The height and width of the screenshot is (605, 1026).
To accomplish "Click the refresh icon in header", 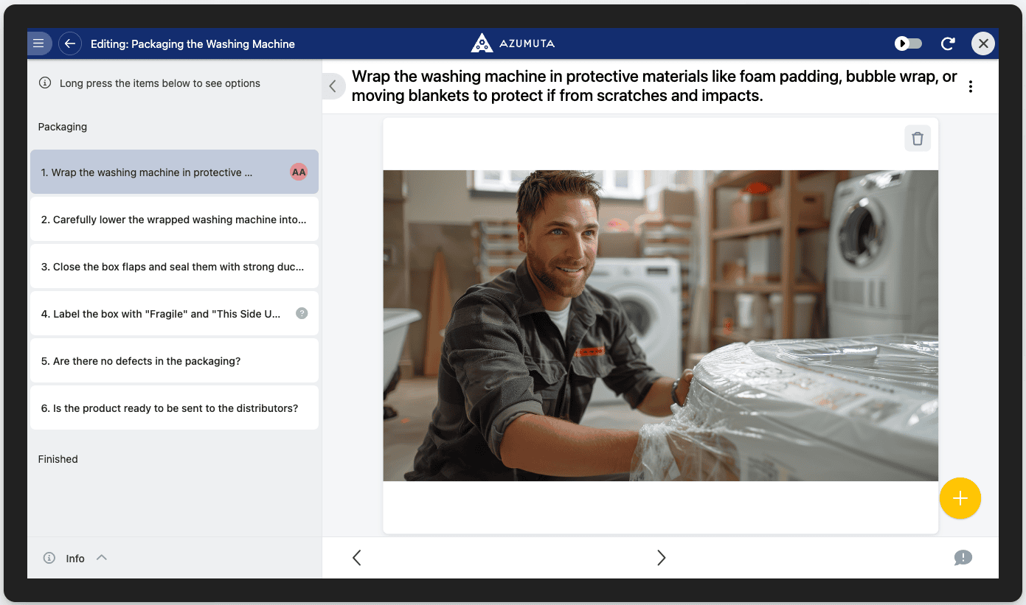I will click(948, 43).
